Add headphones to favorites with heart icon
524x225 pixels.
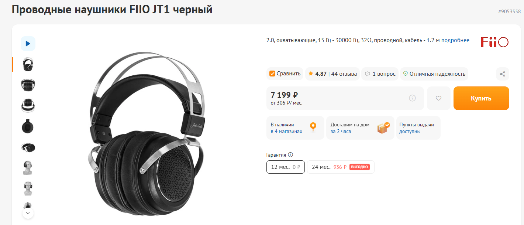point(438,98)
